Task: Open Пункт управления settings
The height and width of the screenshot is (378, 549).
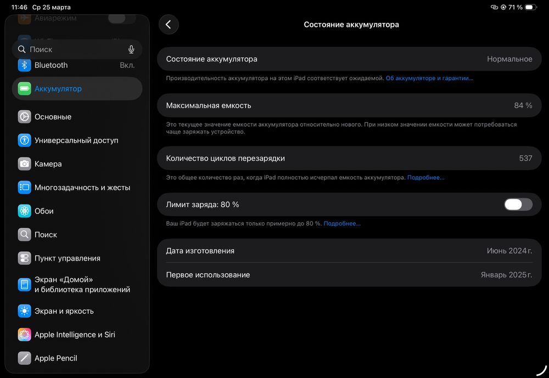Action: (67, 258)
